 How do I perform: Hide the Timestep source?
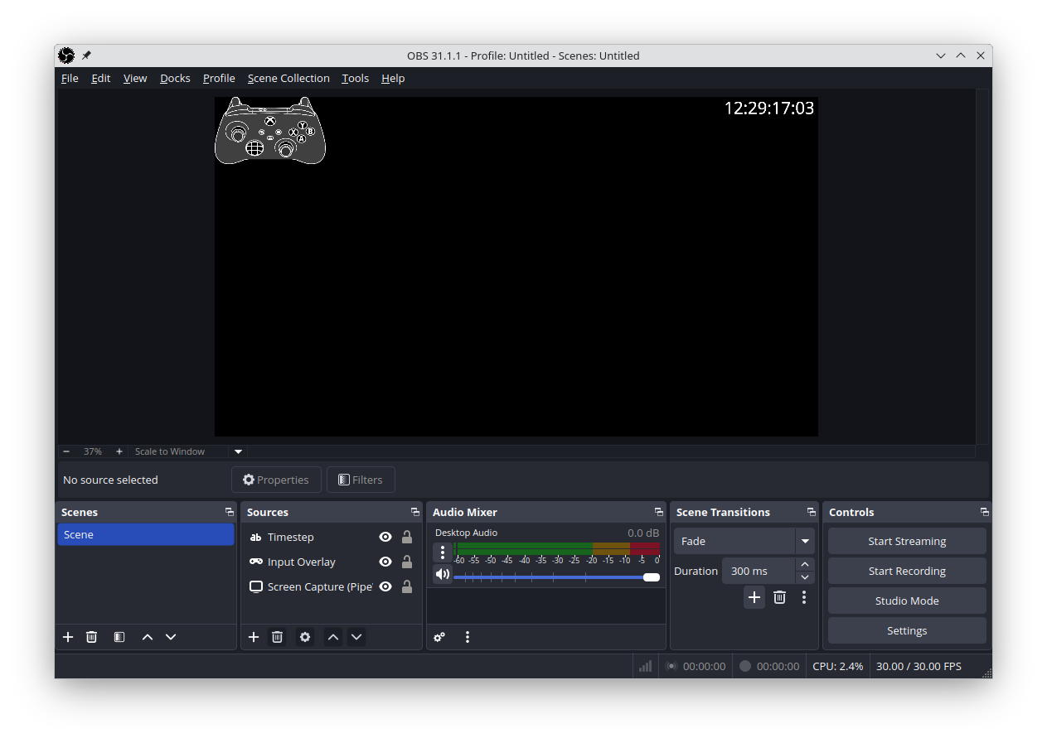385,537
